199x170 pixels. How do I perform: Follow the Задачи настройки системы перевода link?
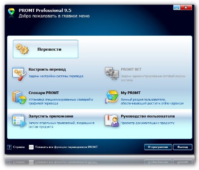(x=56, y=76)
